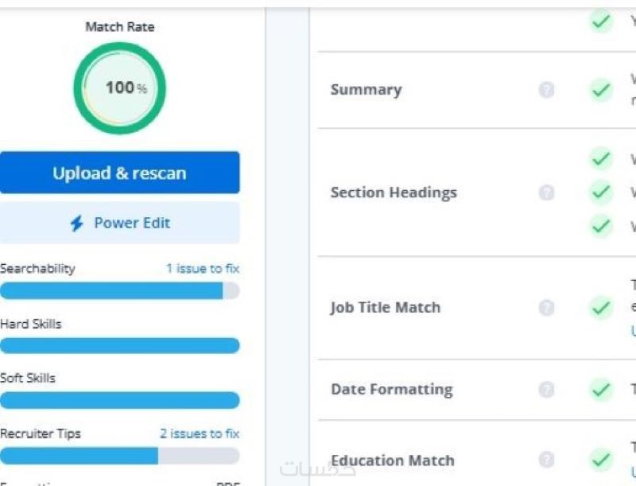The height and width of the screenshot is (486, 636).
Task: Click the Date Formatting help question mark
Action: click(x=546, y=390)
